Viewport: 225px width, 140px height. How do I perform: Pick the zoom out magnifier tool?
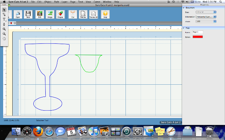tap(4, 34)
